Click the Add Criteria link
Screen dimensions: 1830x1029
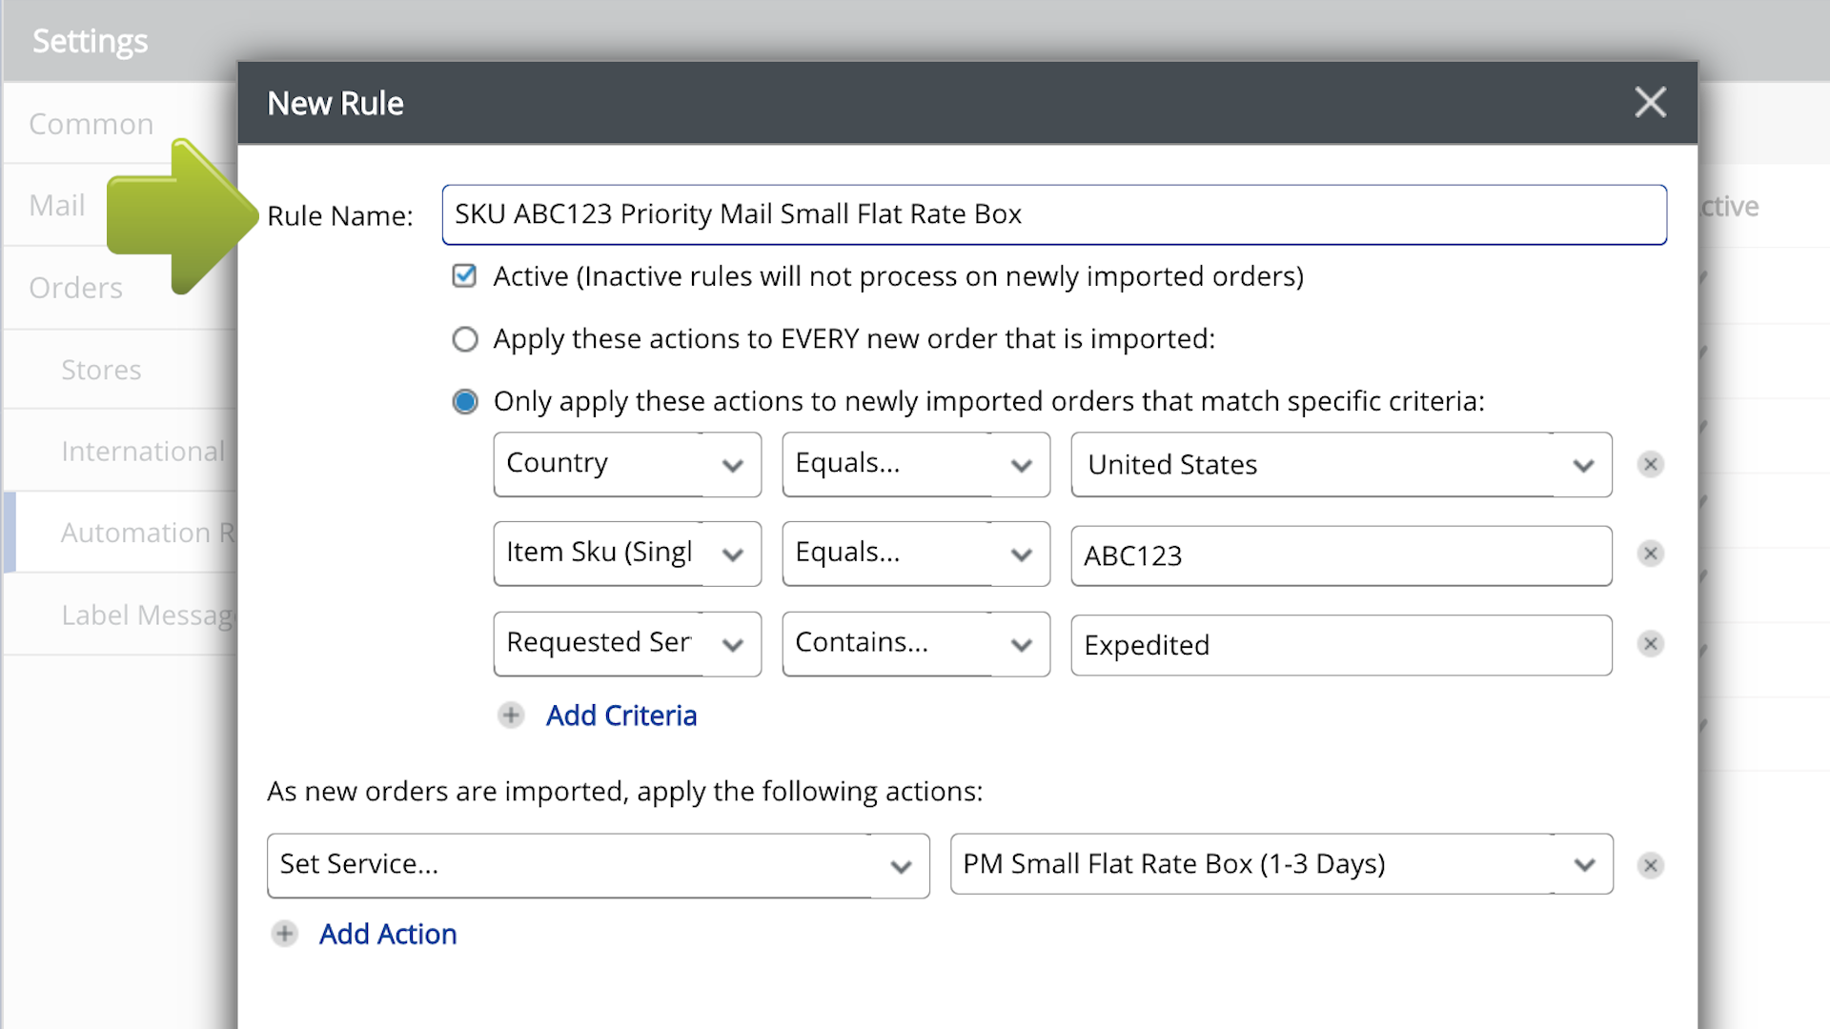click(x=621, y=716)
